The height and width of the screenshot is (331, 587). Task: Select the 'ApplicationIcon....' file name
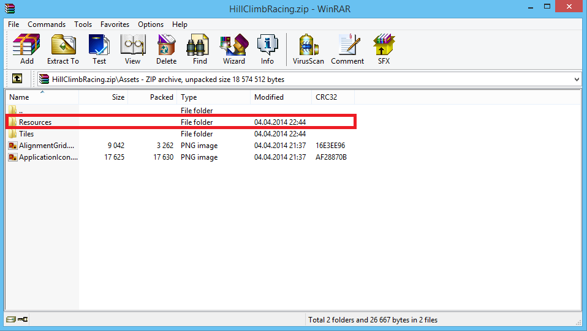pos(48,157)
